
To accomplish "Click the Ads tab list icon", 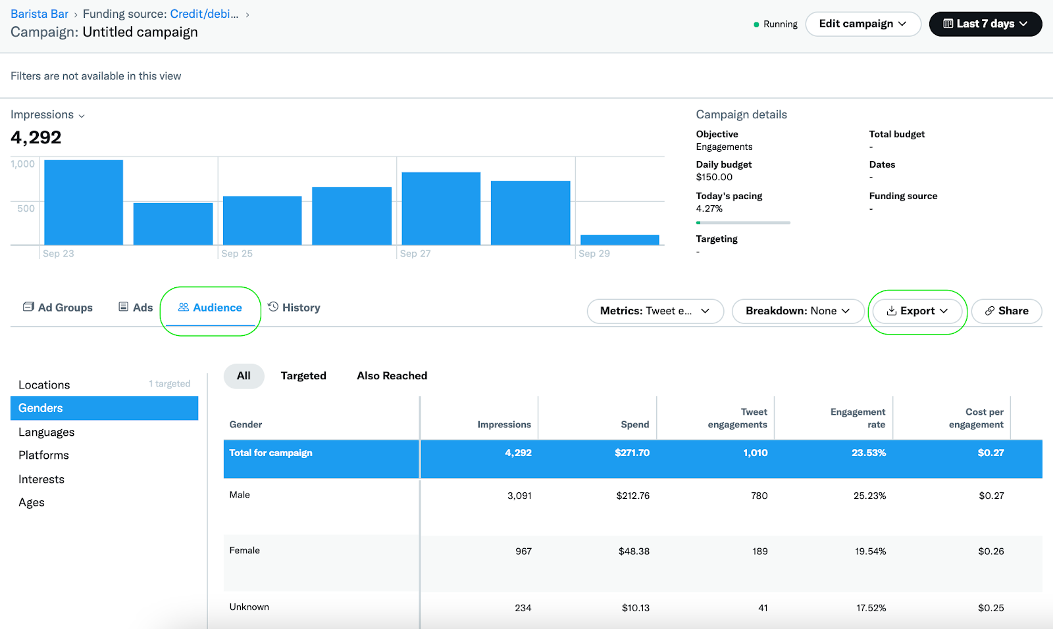I will tap(123, 307).
